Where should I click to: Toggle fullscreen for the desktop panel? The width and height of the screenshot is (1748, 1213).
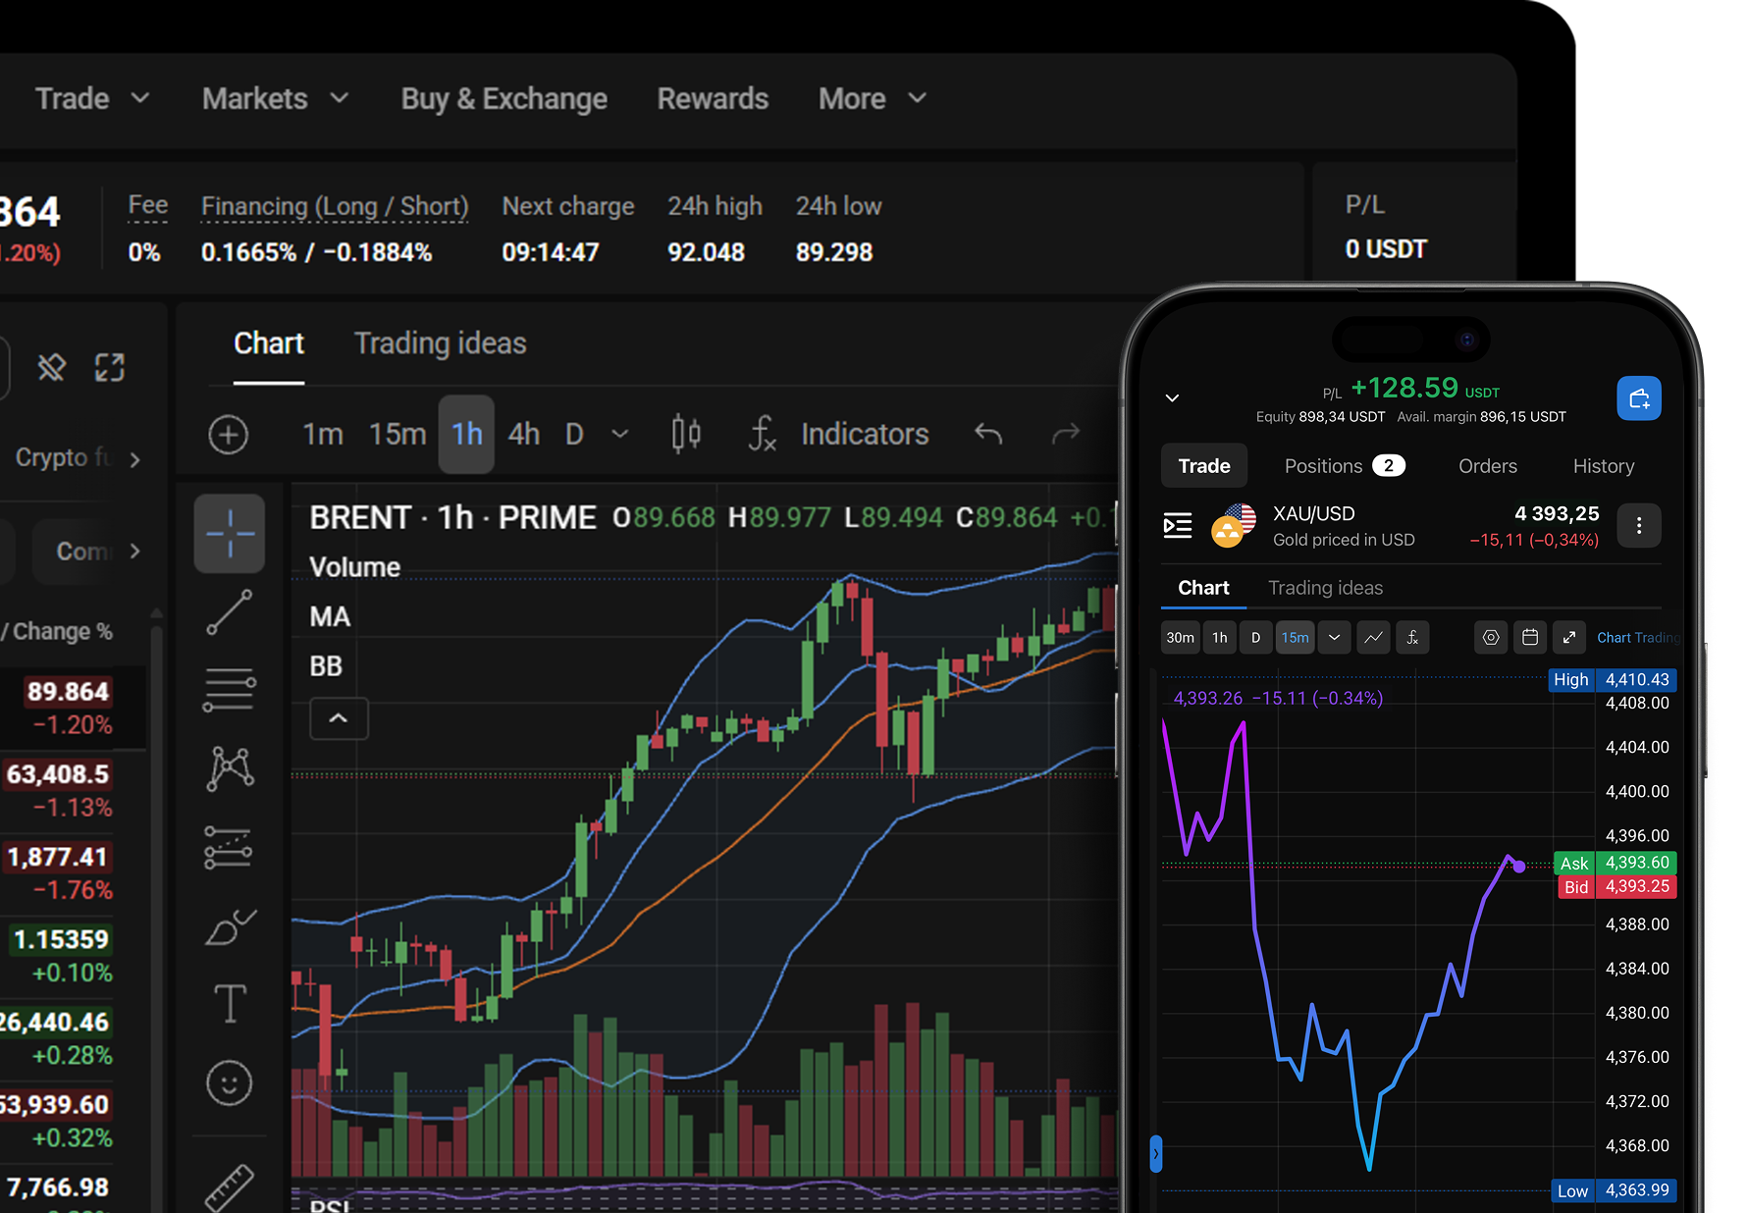point(110,368)
